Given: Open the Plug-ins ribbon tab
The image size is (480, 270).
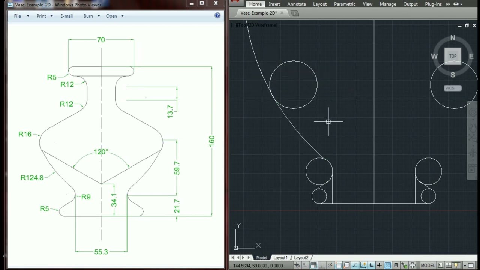Looking at the screenshot, I should click(x=433, y=4).
